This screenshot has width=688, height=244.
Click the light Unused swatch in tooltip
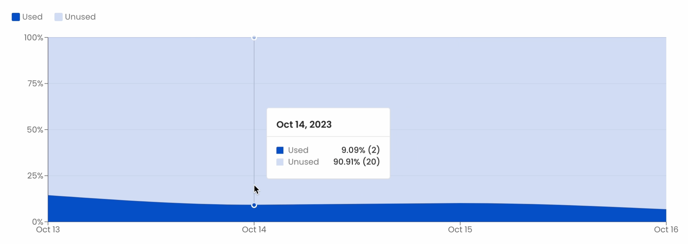click(280, 162)
